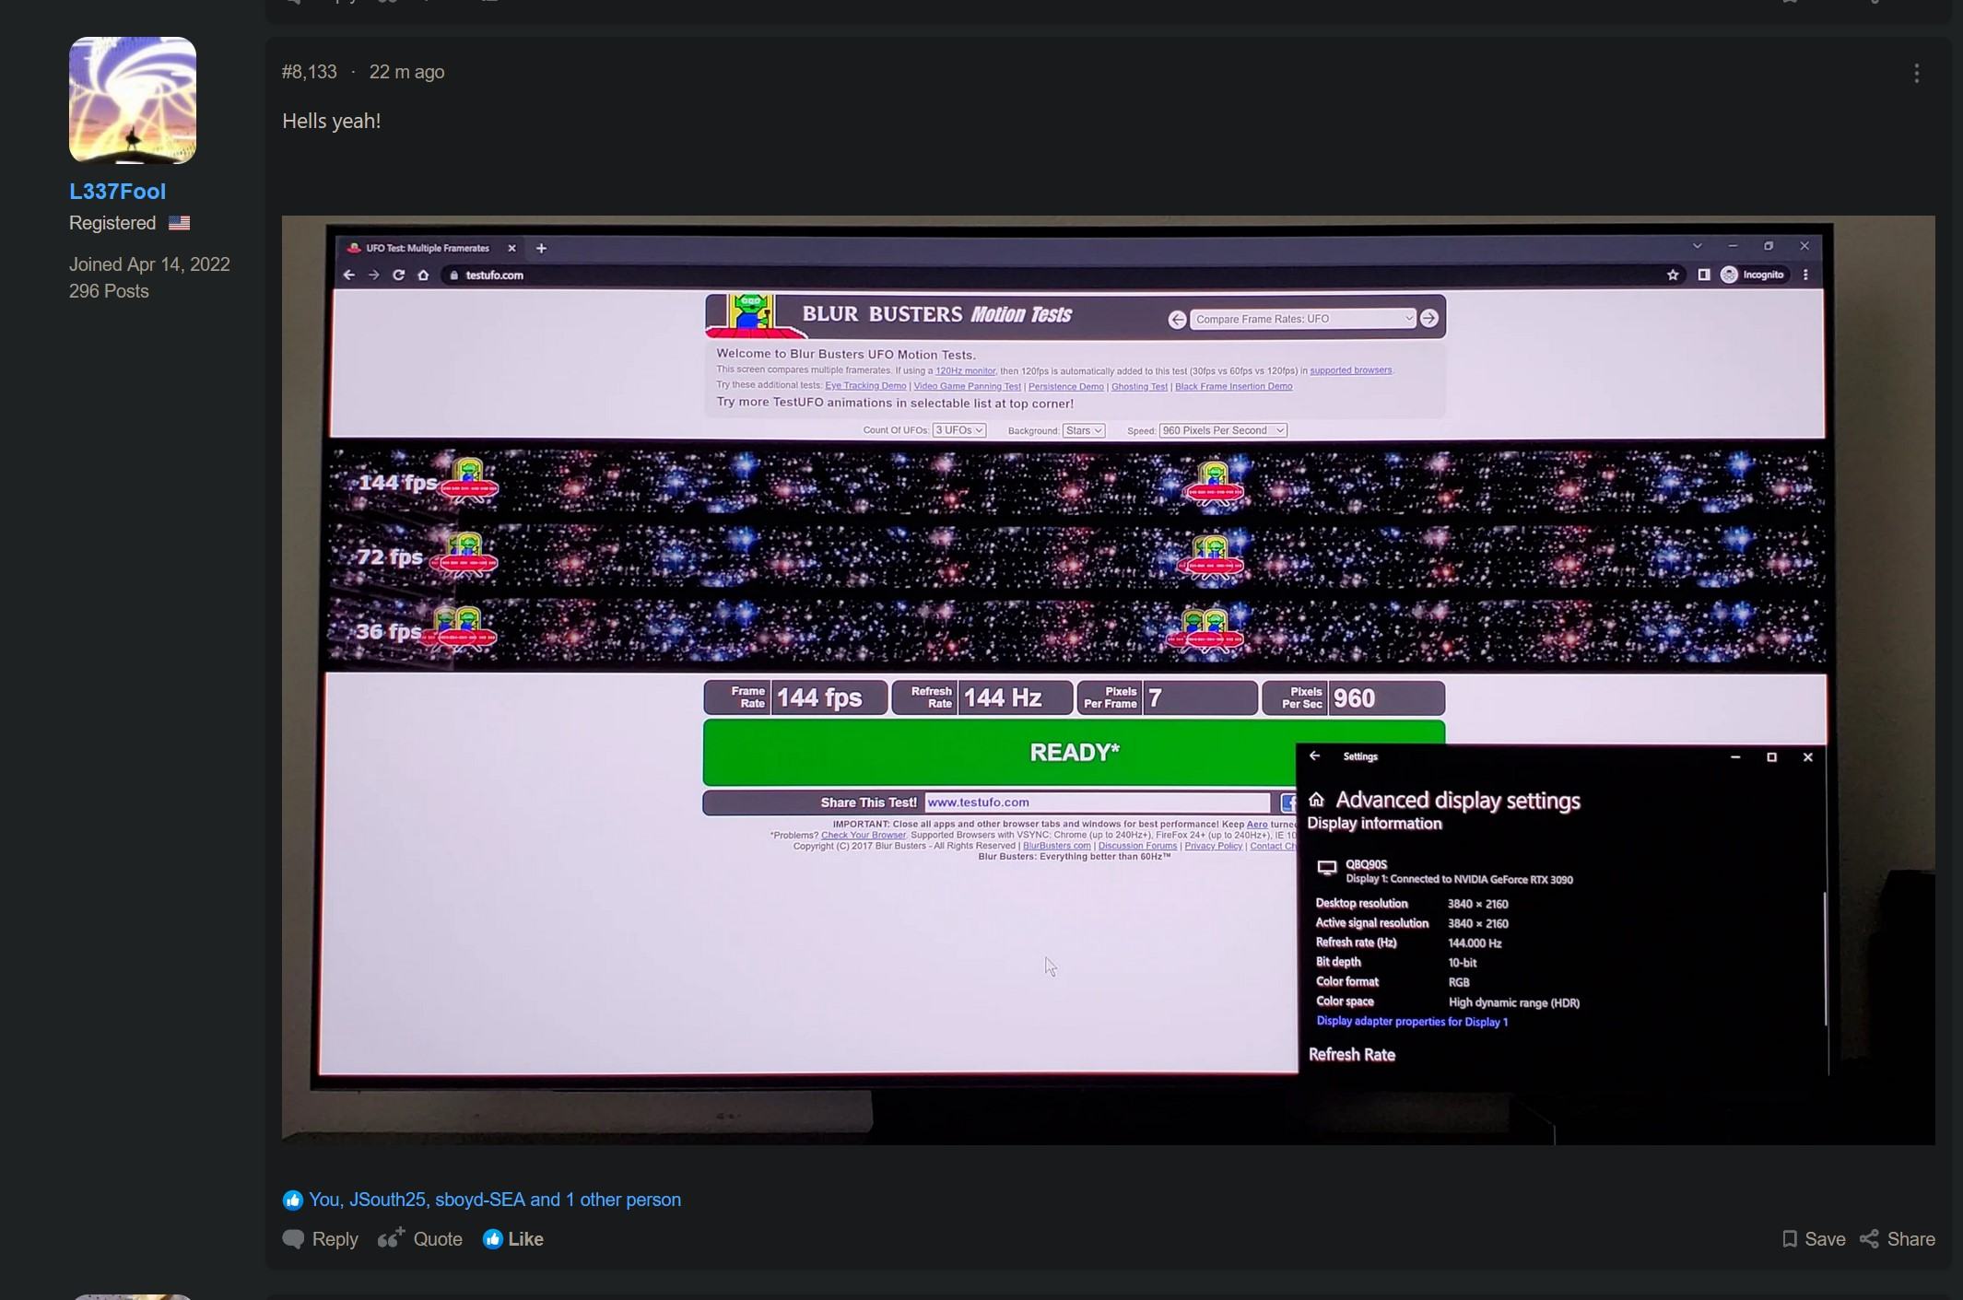The image size is (1963, 1300).
Task: In the photo, click 'Eye Tracking Demo' link
Action: 865,386
